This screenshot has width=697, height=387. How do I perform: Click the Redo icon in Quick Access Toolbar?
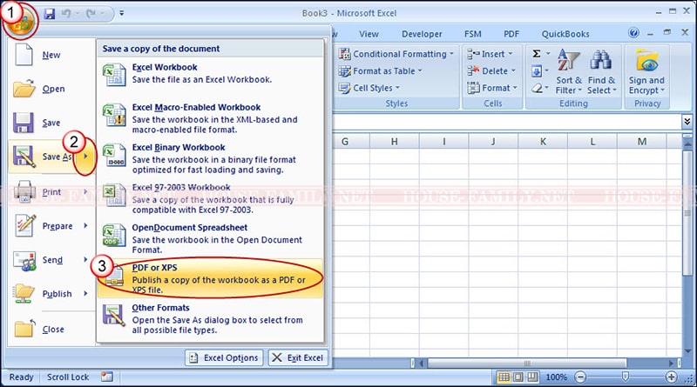coord(91,14)
